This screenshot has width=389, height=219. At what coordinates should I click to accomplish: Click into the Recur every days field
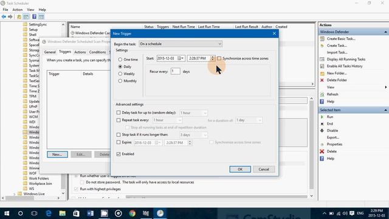(x=175, y=71)
